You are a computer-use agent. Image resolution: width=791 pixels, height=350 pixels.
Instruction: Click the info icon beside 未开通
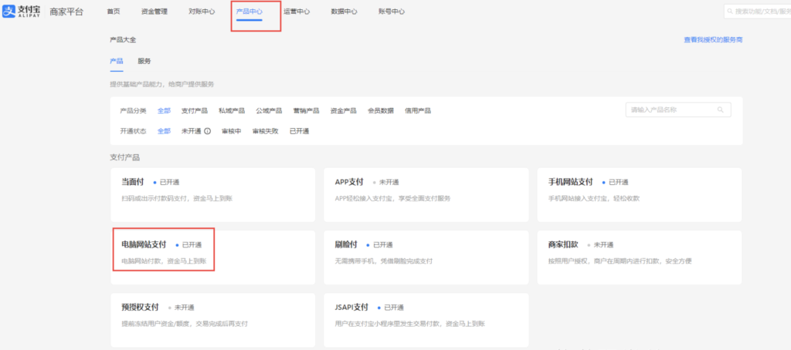(207, 131)
